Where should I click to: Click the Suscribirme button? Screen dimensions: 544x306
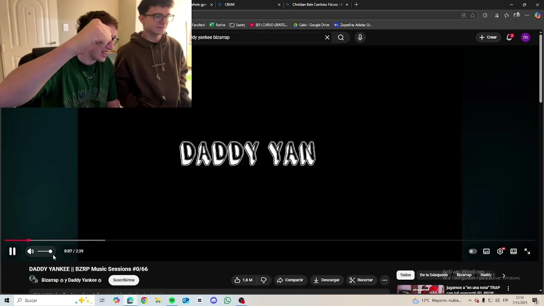(124, 280)
